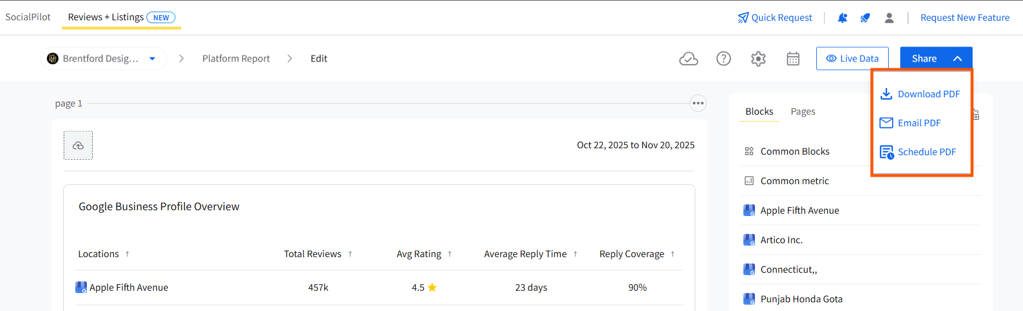Click the Punjab Honda Gota store icon
Viewport: 1023px width, 311px height.
(749, 299)
